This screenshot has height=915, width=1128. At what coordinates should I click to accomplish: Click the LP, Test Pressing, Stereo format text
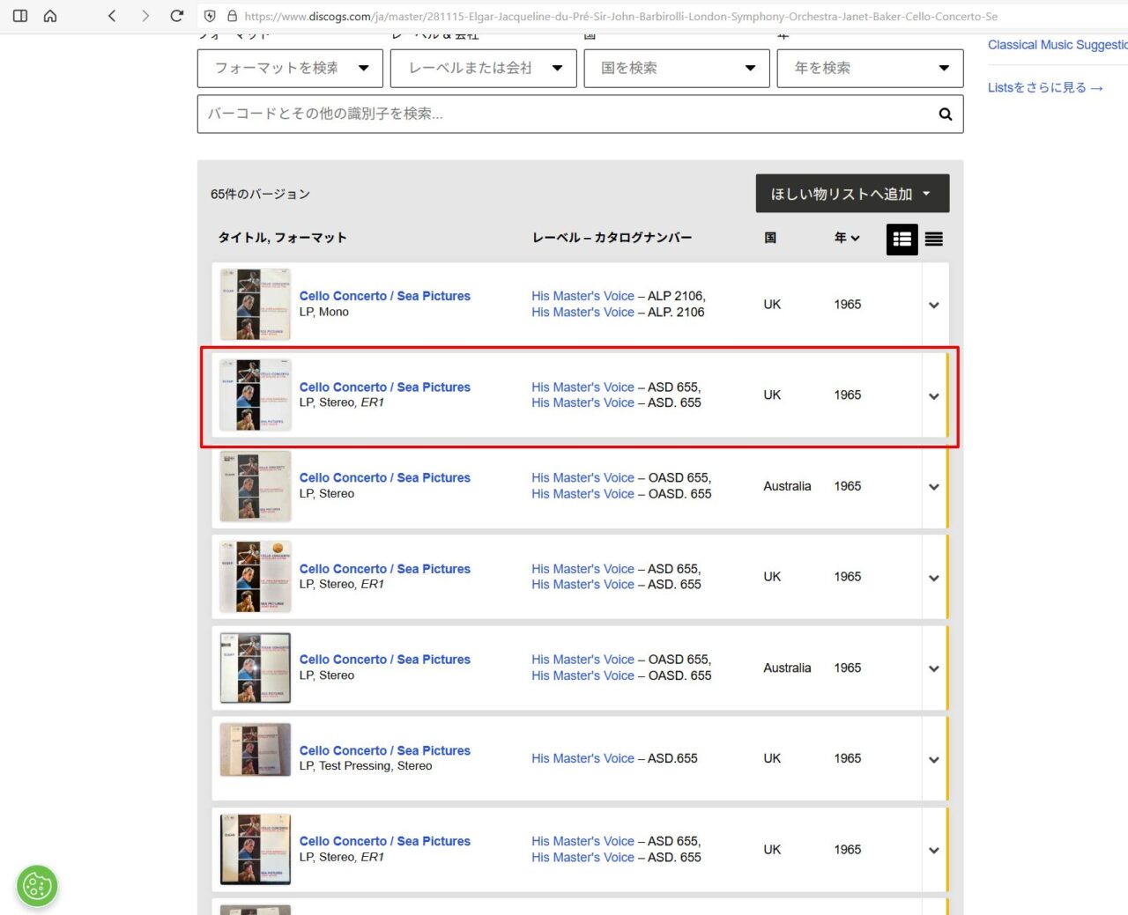365,766
